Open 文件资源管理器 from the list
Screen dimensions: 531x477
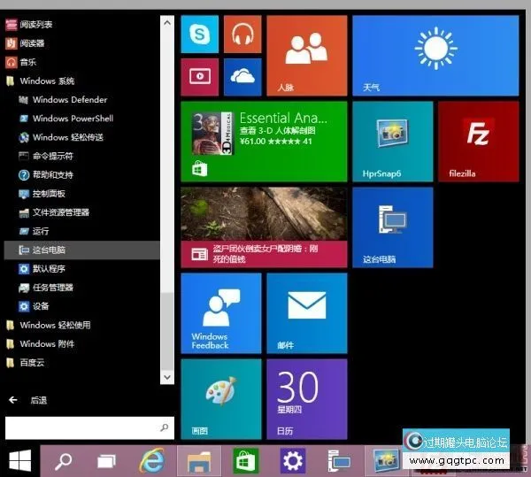tap(81, 212)
